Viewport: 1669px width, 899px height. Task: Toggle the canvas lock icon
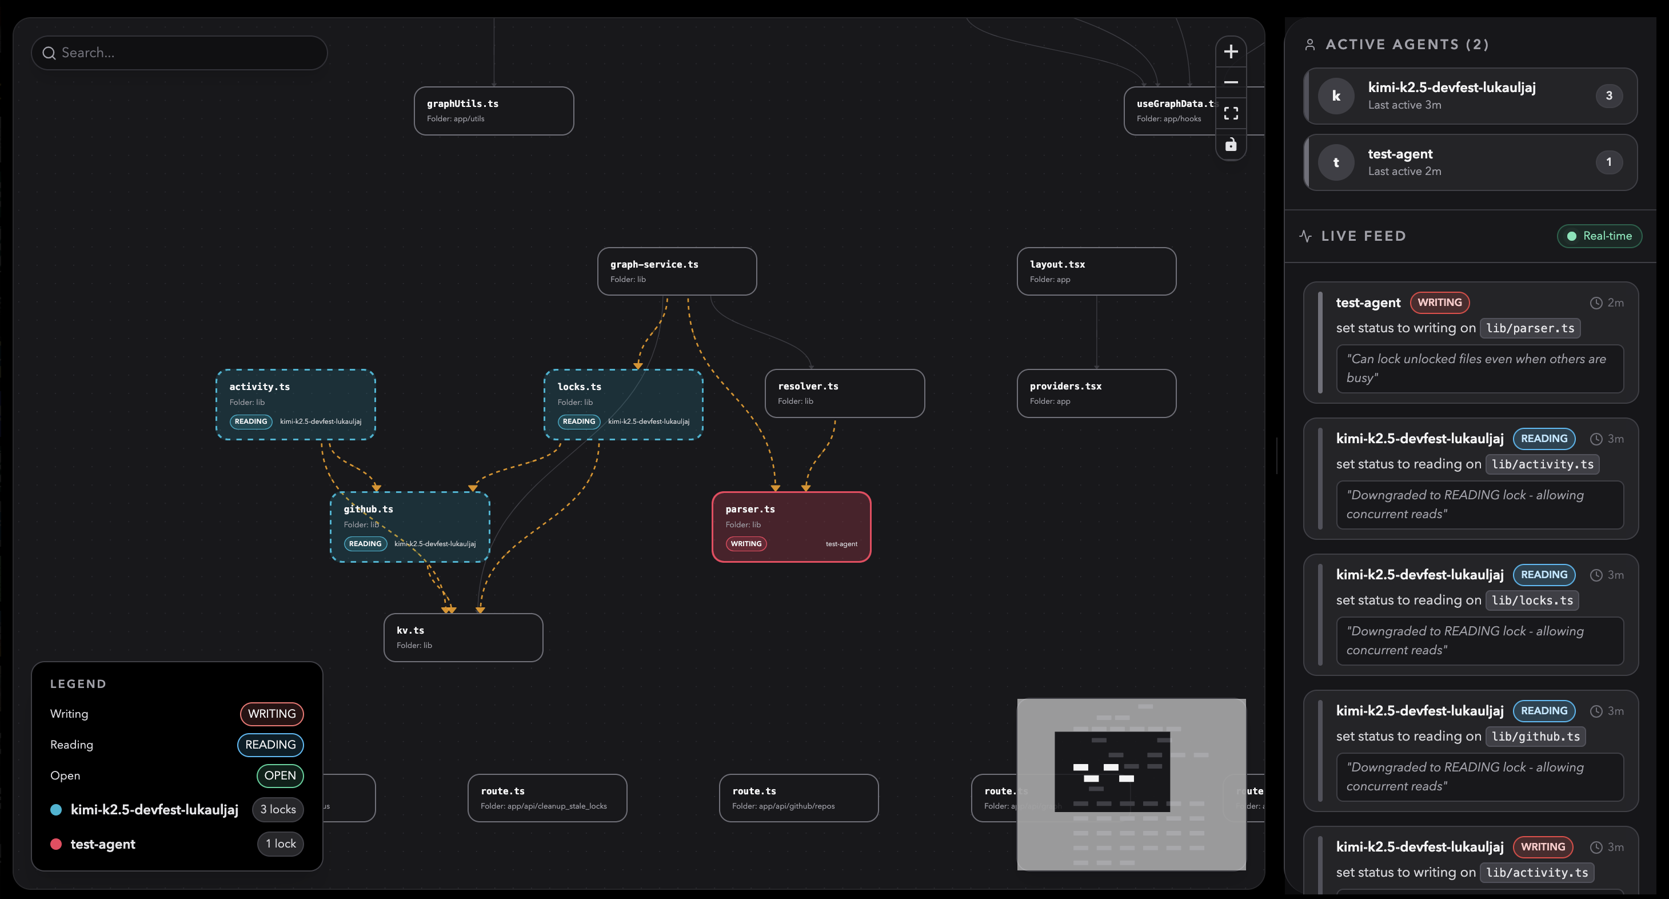click(1231, 145)
